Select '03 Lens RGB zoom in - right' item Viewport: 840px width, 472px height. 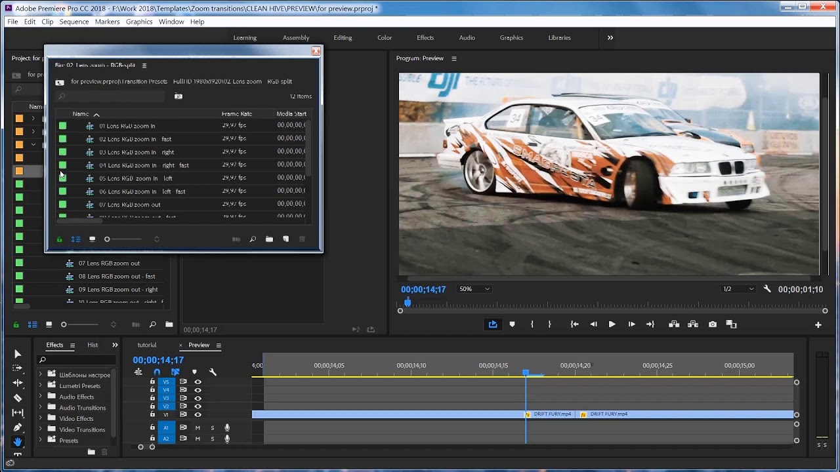click(136, 152)
